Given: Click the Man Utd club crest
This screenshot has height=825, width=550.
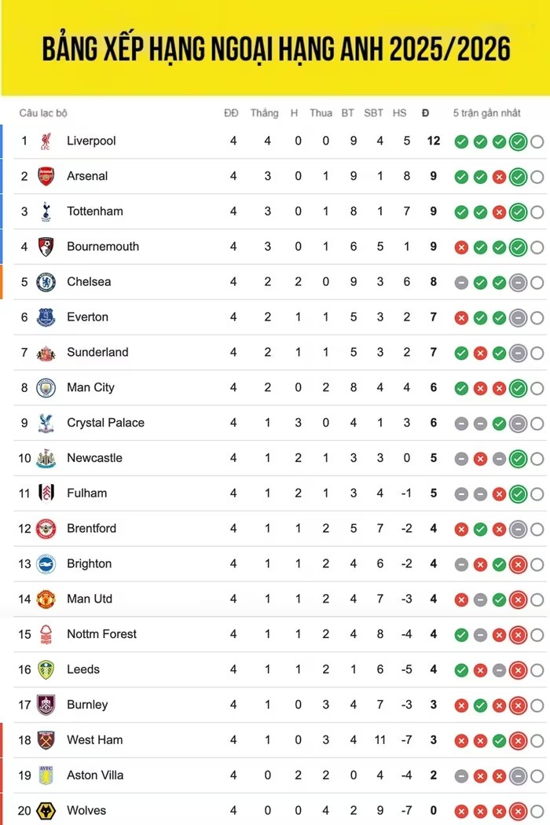Looking at the screenshot, I should [46, 599].
